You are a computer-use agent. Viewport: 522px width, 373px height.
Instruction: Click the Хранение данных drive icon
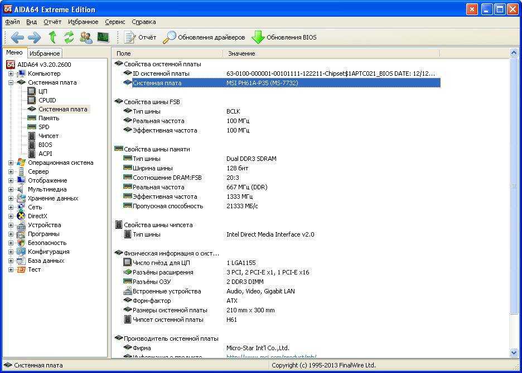(x=21, y=198)
